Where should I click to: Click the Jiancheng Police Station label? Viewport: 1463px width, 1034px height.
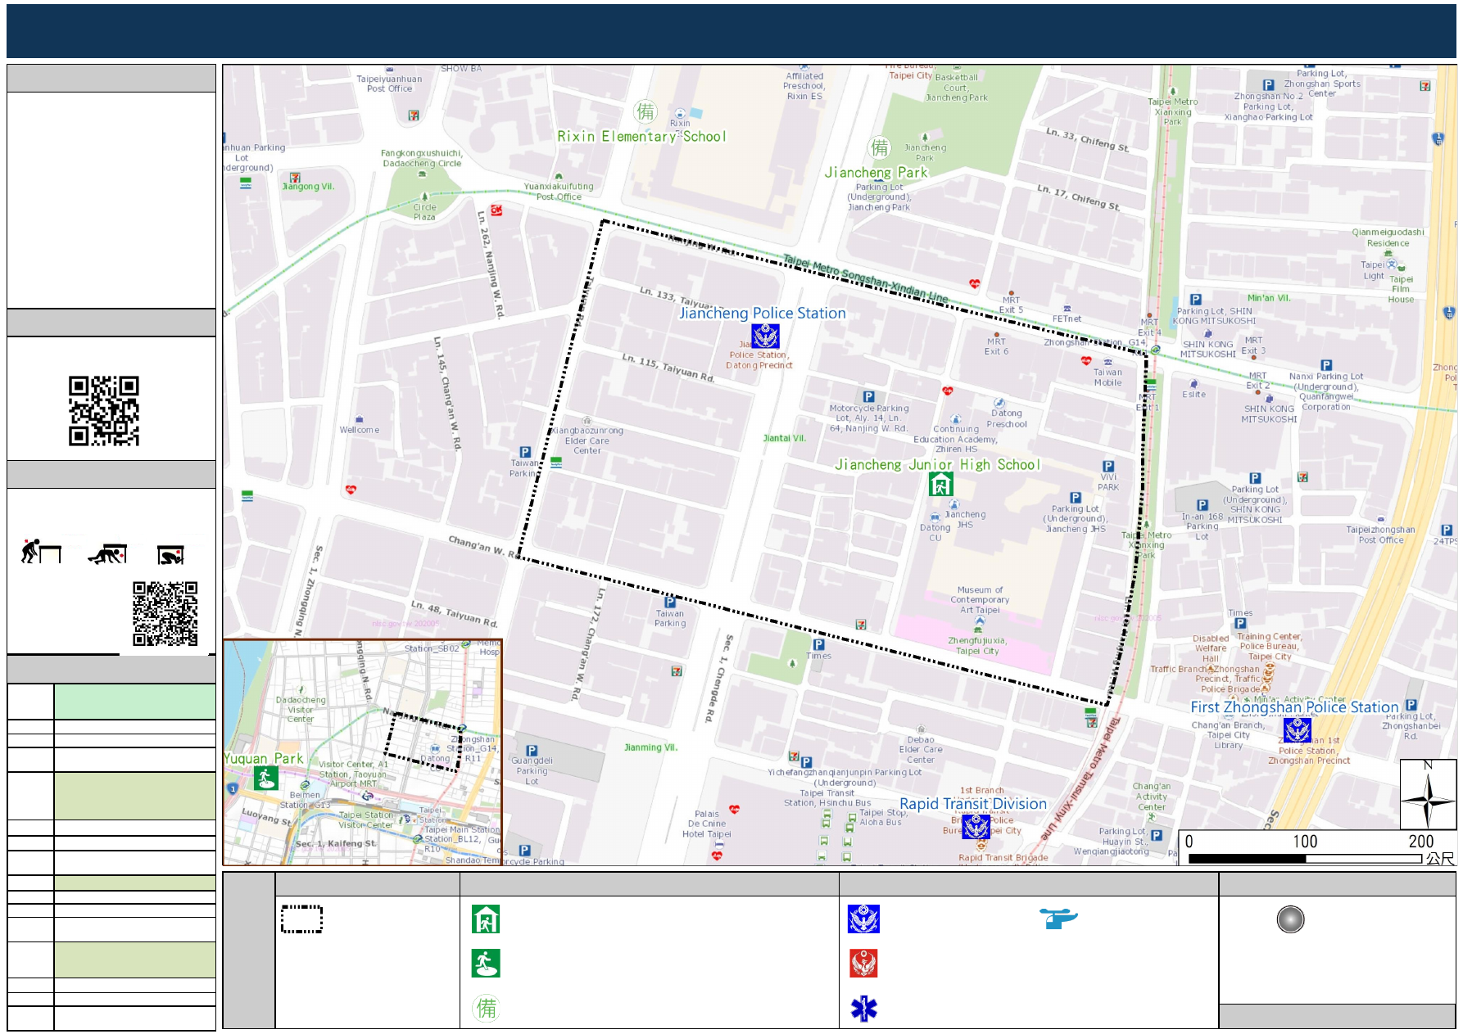click(x=763, y=313)
